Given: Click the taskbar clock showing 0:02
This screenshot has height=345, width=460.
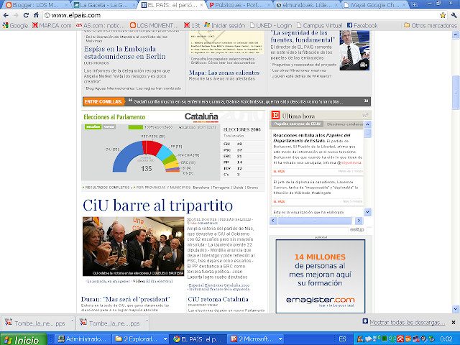Looking at the screenshot, I should (x=446, y=339).
